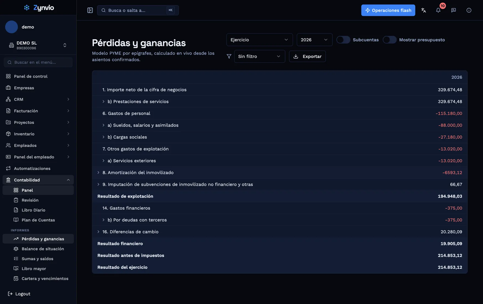
Task: Click the 2026 column header
Action: (x=457, y=77)
